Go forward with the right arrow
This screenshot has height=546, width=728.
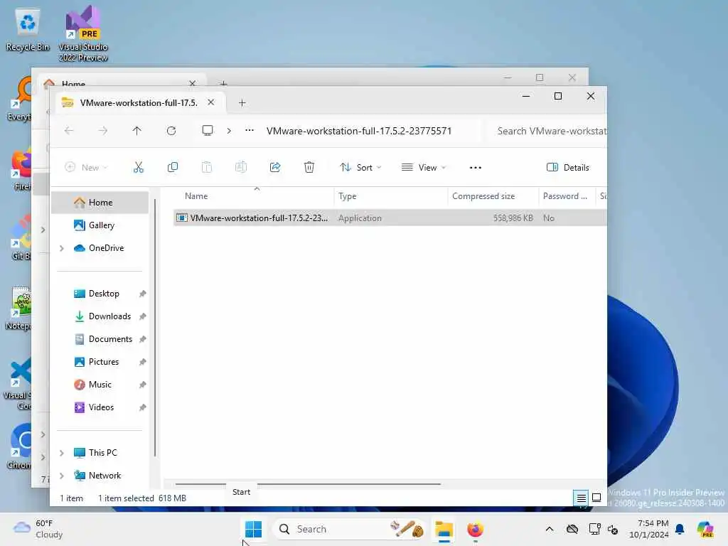103,131
